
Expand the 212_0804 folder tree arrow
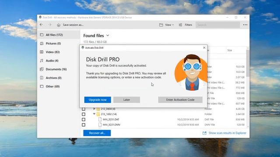coord(94,109)
